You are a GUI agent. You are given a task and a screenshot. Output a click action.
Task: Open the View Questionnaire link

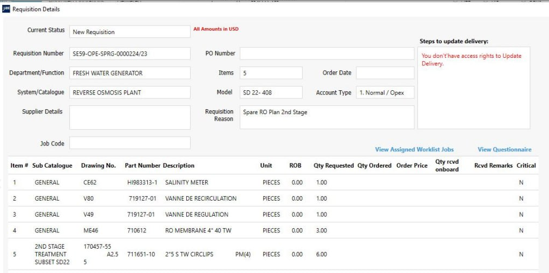[x=504, y=149]
